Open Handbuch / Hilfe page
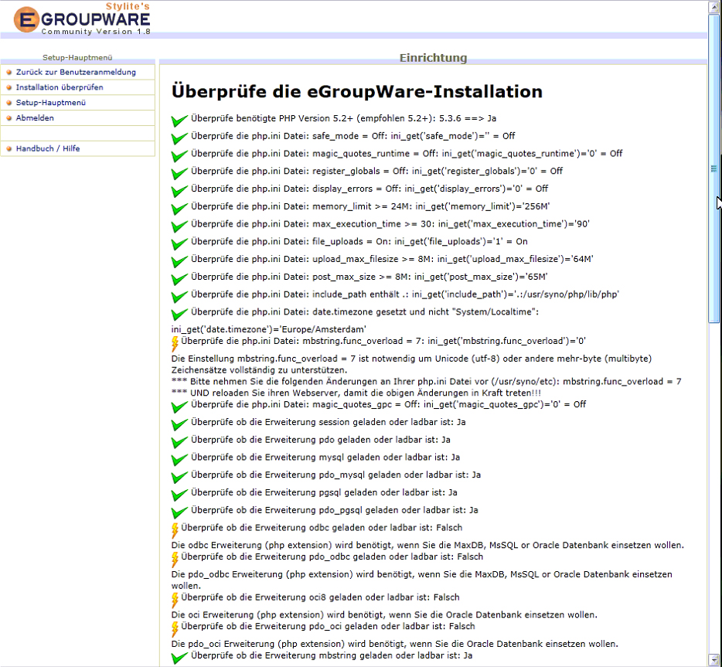 point(48,148)
